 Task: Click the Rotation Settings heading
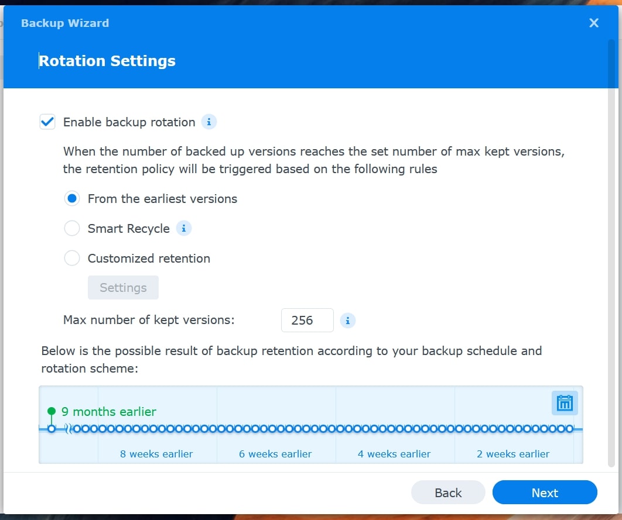click(107, 61)
